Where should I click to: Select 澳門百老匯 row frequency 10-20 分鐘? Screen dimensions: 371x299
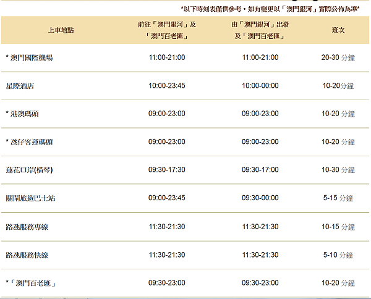coord(338,283)
